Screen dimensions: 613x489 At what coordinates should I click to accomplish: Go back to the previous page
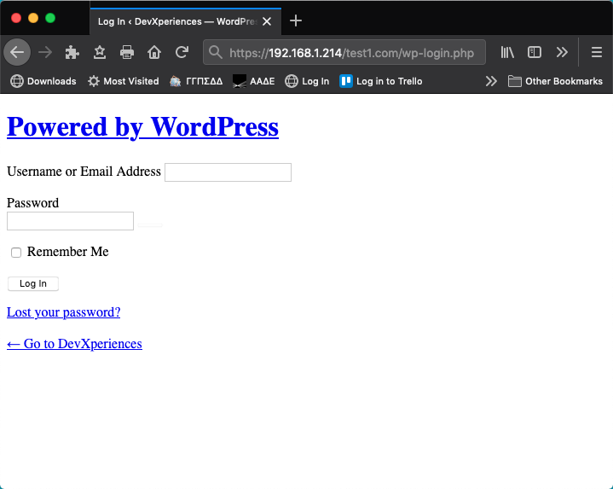coord(17,52)
